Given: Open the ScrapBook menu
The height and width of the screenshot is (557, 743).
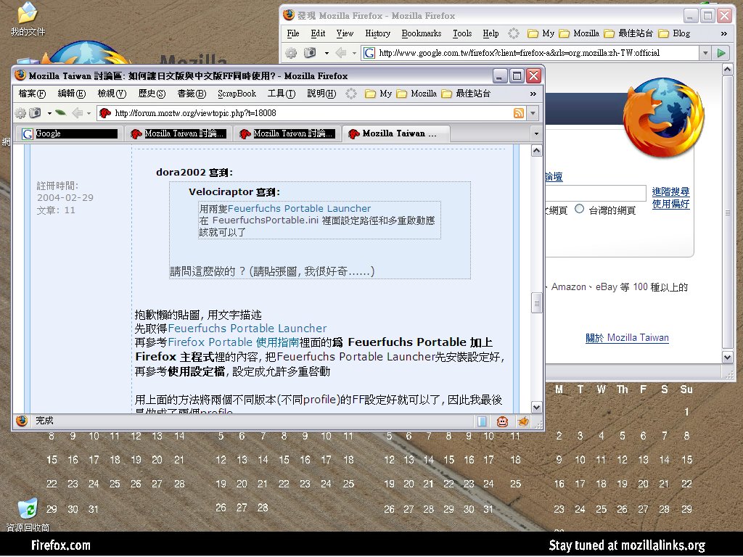Looking at the screenshot, I should coord(237,94).
